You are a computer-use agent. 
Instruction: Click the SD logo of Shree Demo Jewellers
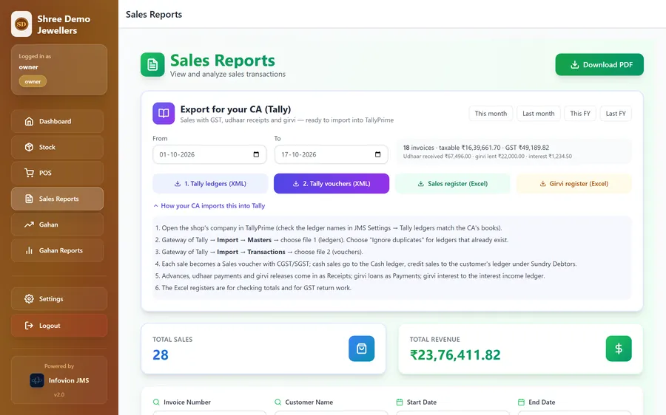pos(21,24)
